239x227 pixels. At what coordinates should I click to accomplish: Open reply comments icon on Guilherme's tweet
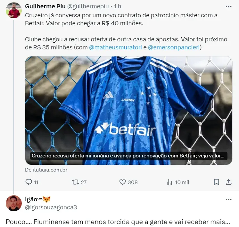point(29,182)
